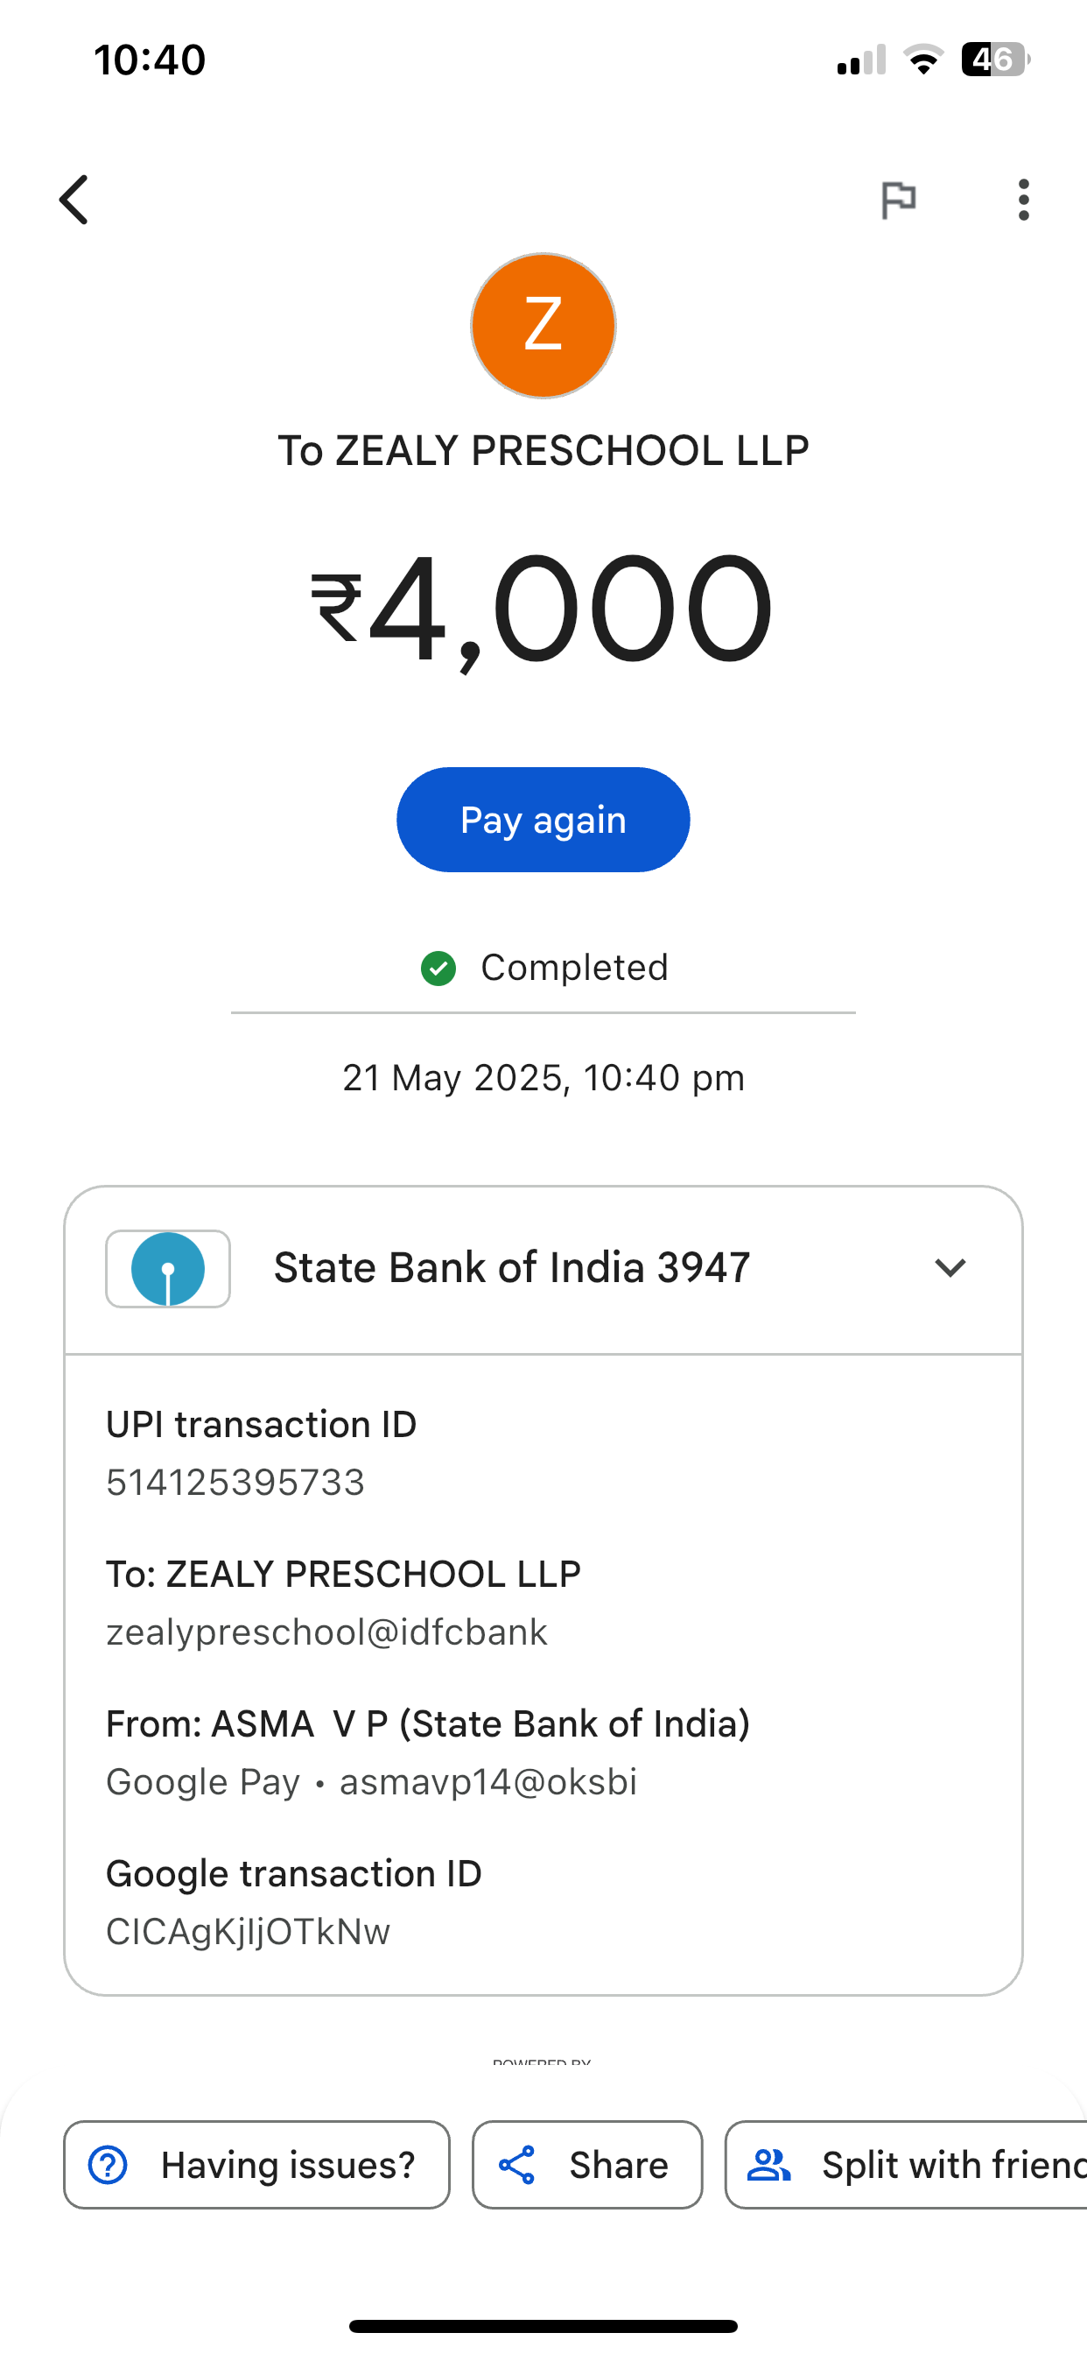
Task: Tap the ₹4,000 amount text
Action: pos(543,609)
